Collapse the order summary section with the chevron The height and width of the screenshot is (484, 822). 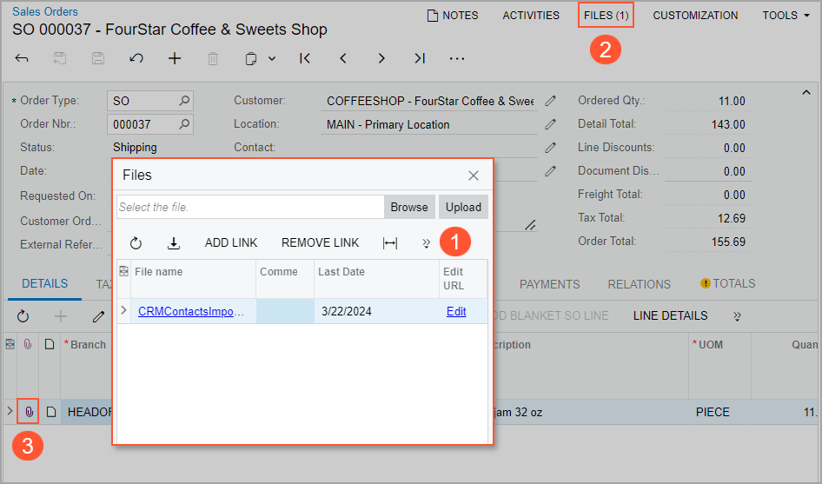(805, 93)
